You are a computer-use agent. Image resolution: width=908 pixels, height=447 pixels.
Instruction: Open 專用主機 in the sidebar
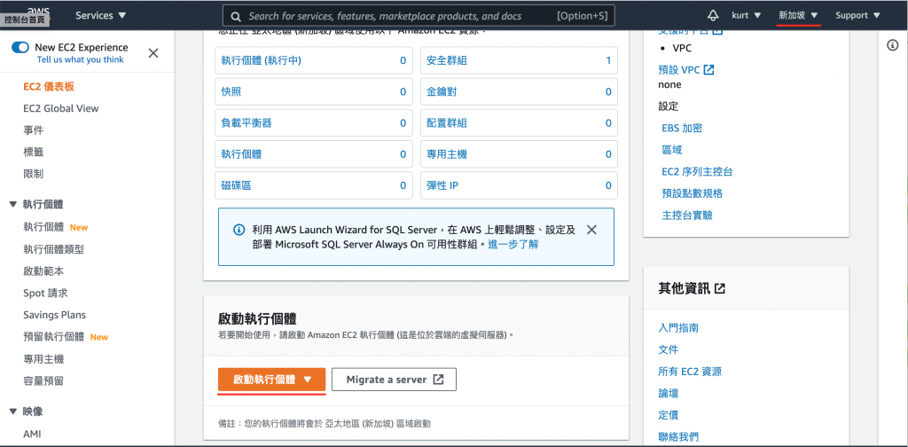[43, 359]
